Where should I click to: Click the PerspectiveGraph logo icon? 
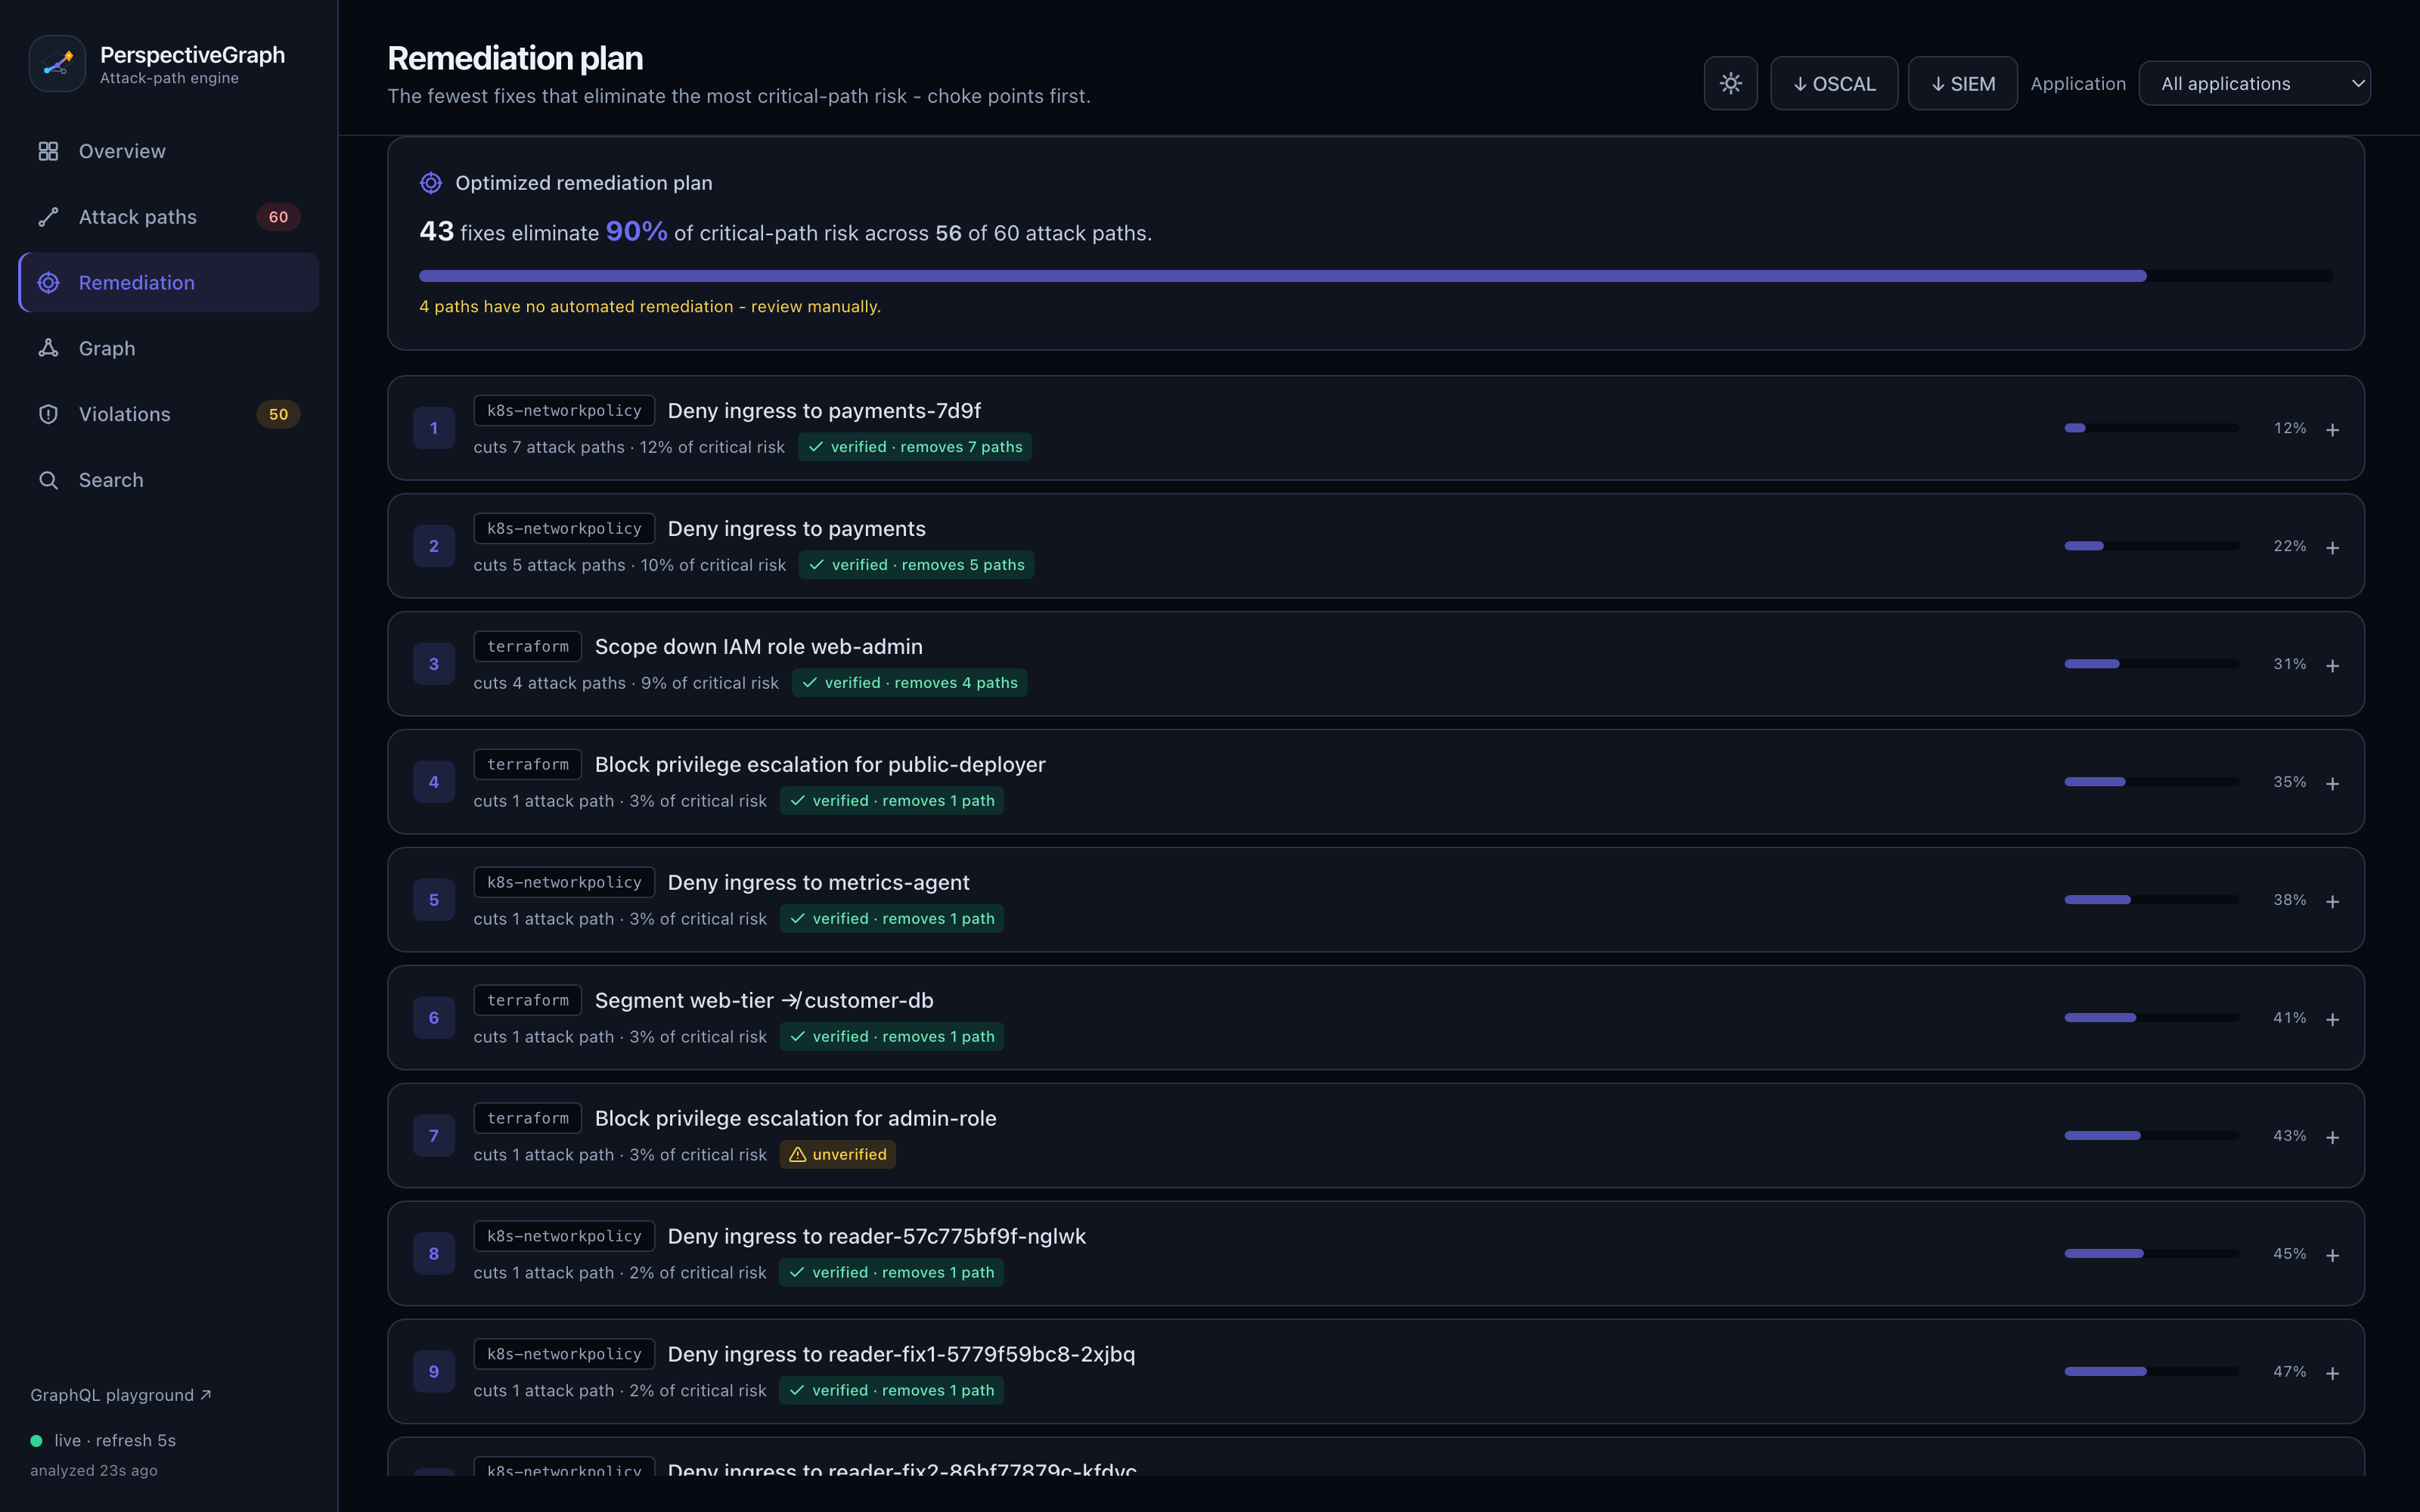57,64
